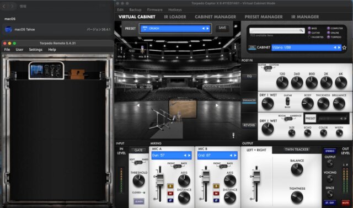This screenshot has width=353, height=208.
Task: Open Settings menu in Torpedo Remote window
Action: [35, 50]
